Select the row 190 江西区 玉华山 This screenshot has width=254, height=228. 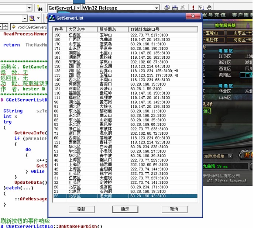pyautogui.click(x=125, y=35)
